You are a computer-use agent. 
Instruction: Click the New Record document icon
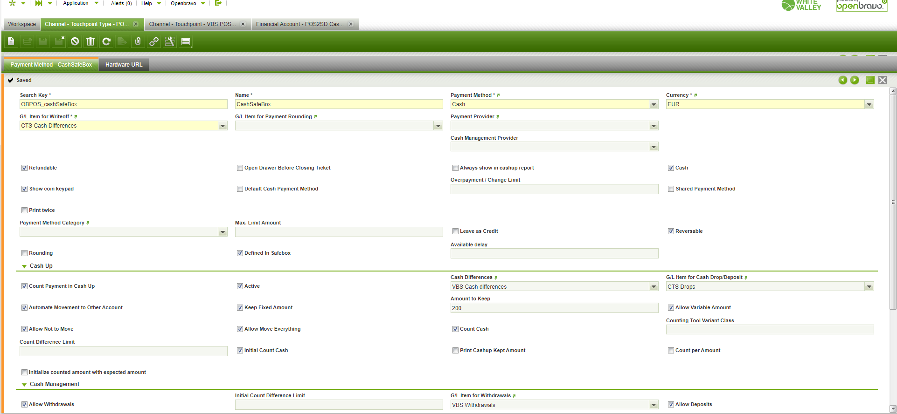coord(11,42)
